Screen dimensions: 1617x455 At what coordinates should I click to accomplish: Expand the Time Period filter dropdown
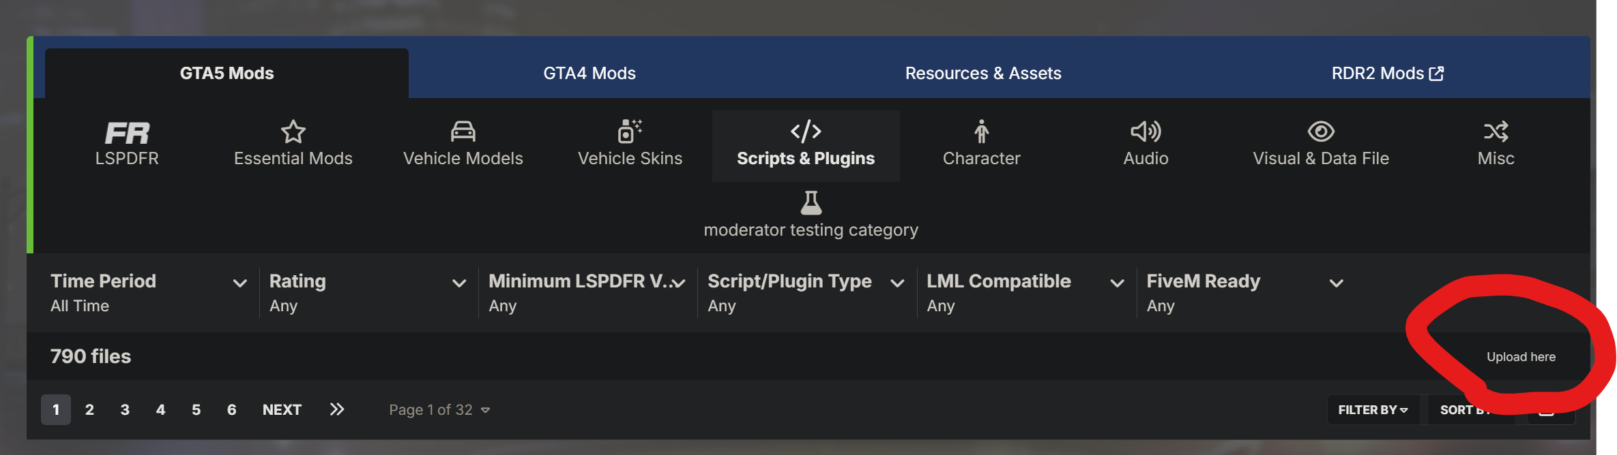tap(239, 283)
